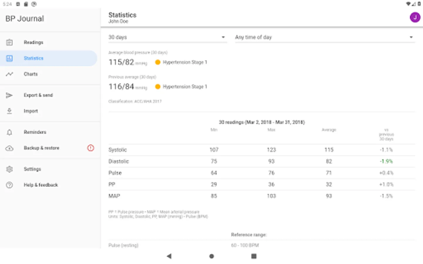Select Statistics in the sidebar

pyautogui.click(x=33, y=58)
